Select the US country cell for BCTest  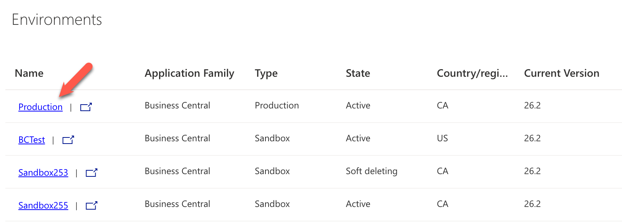pos(442,138)
